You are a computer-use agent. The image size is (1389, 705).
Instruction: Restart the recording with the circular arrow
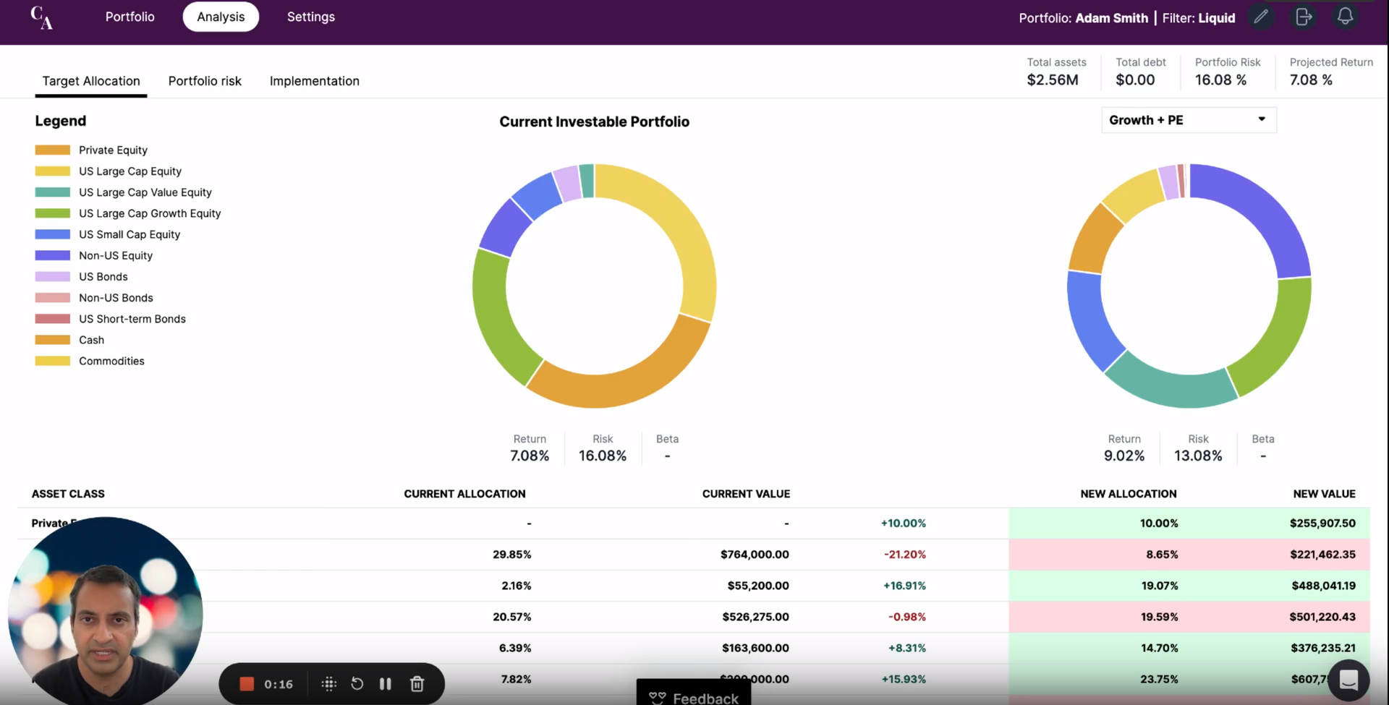pyautogui.click(x=357, y=684)
